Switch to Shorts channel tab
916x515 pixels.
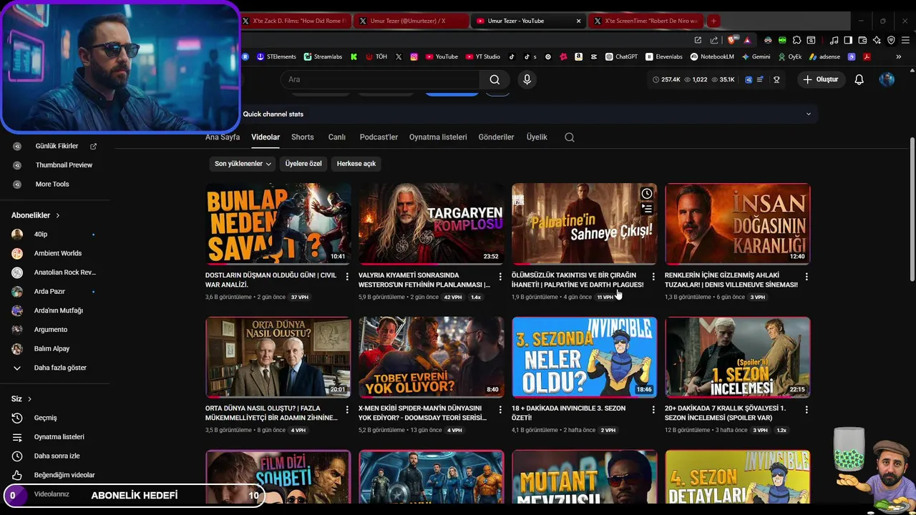point(302,137)
